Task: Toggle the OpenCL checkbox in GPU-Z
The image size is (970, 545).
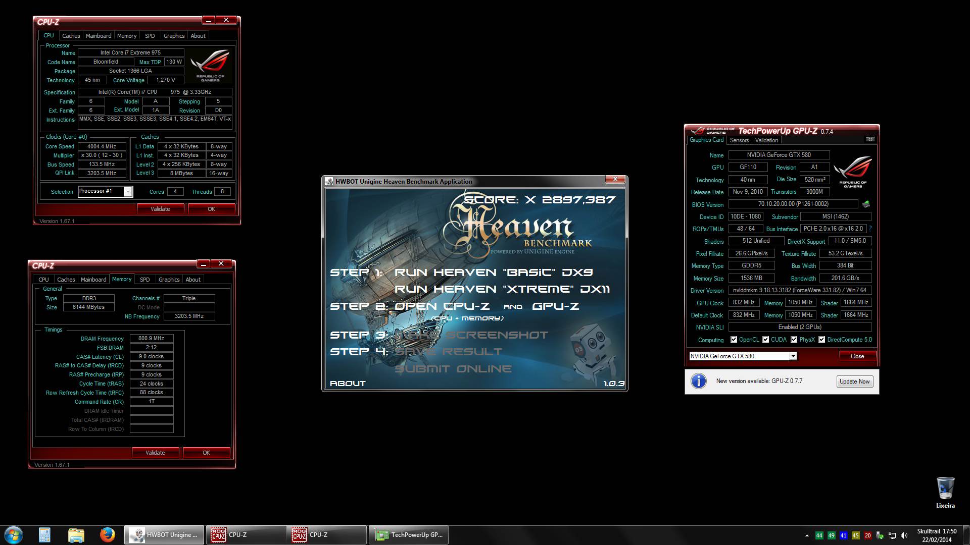Action: tap(734, 340)
